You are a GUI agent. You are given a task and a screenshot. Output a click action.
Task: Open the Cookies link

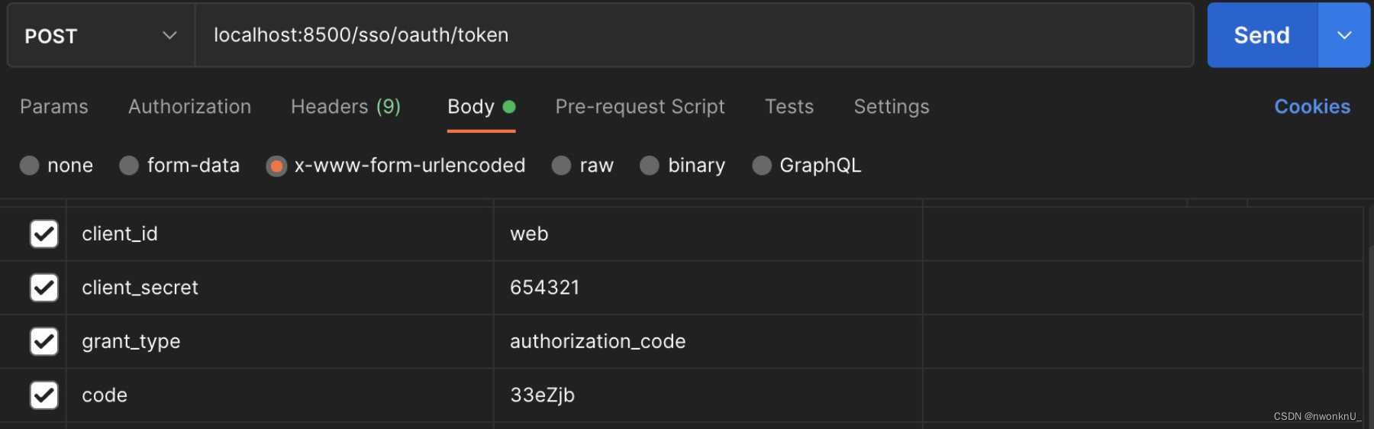click(x=1312, y=106)
